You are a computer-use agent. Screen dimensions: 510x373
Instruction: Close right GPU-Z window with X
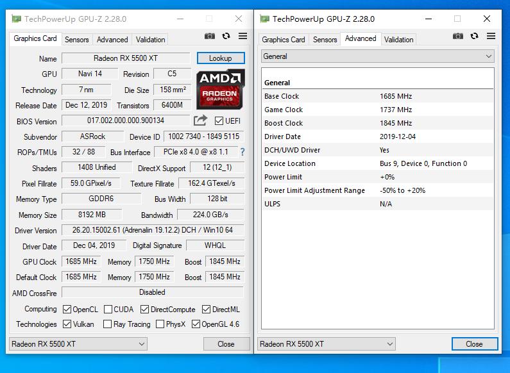point(487,19)
